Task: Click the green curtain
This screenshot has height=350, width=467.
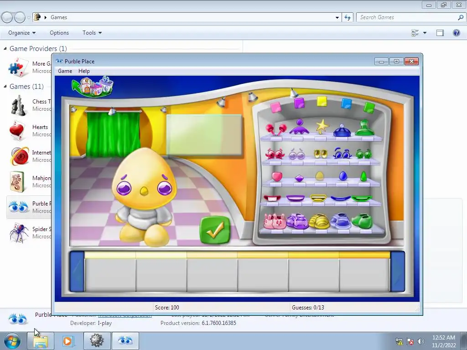Action: [113, 134]
